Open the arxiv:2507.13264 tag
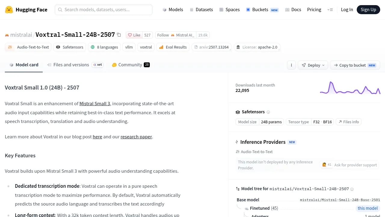385x217 pixels. [x=211, y=47]
